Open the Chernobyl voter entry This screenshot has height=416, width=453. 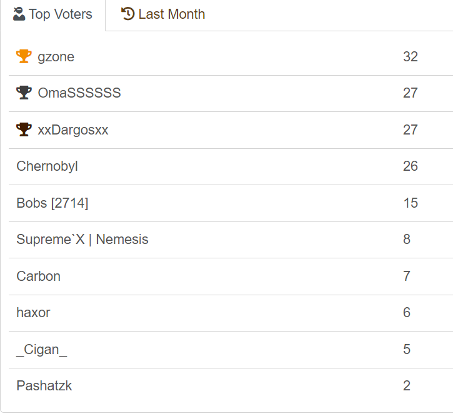(47, 166)
